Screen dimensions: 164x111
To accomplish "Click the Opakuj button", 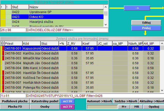I will 154,107.
